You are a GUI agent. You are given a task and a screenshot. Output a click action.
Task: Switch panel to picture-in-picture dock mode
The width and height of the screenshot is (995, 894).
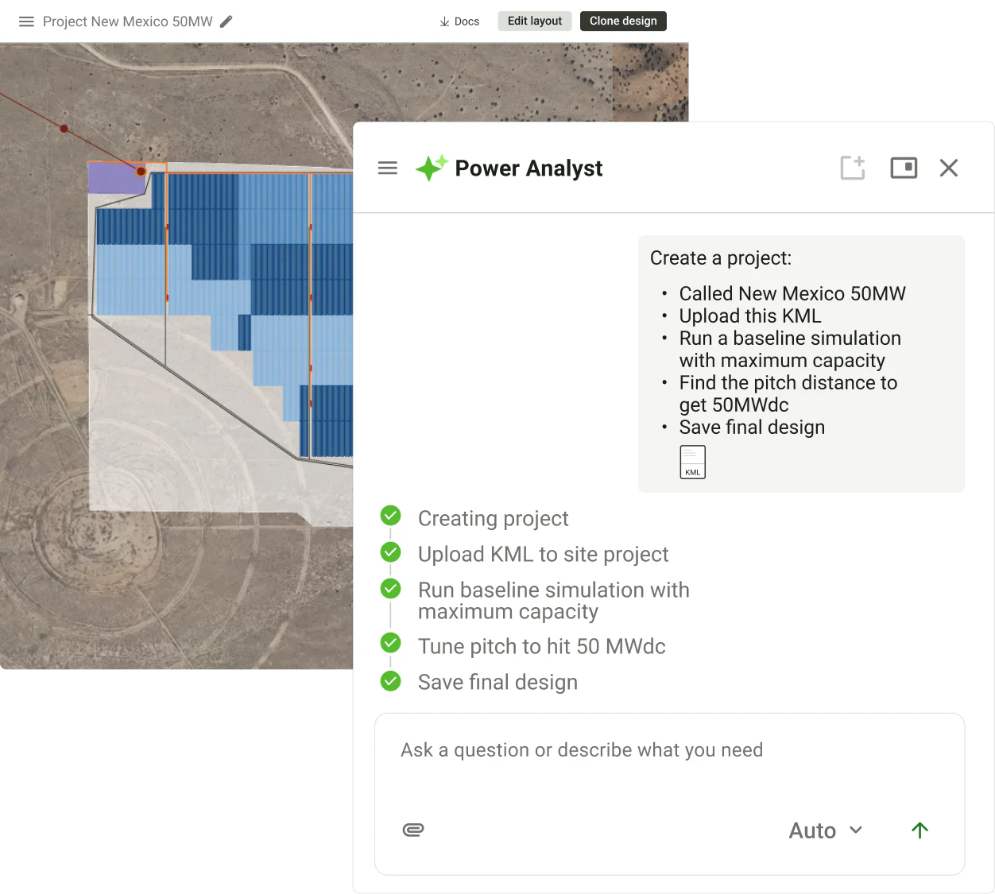[904, 168]
